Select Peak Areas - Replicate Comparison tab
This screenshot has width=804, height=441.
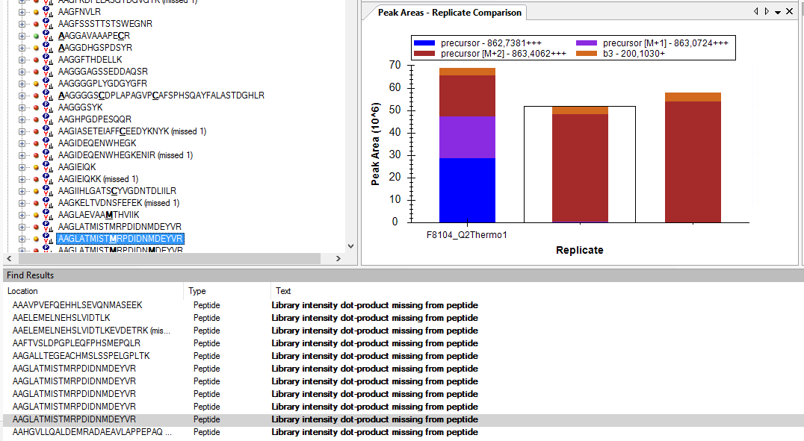(x=439, y=13)
